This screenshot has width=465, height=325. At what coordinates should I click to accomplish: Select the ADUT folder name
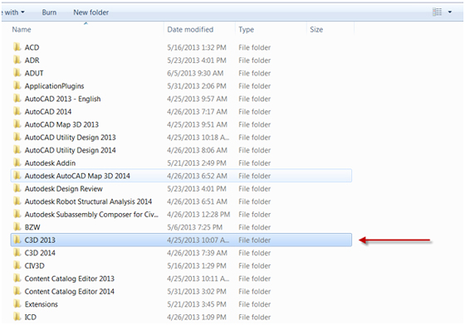pos(34,73)
